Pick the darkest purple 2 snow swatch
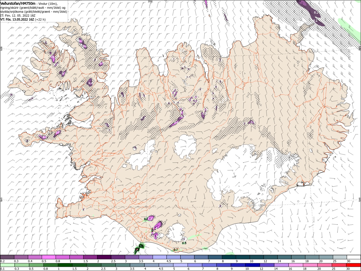The width and height of the screenshot is (361, 271). (104, 257)
